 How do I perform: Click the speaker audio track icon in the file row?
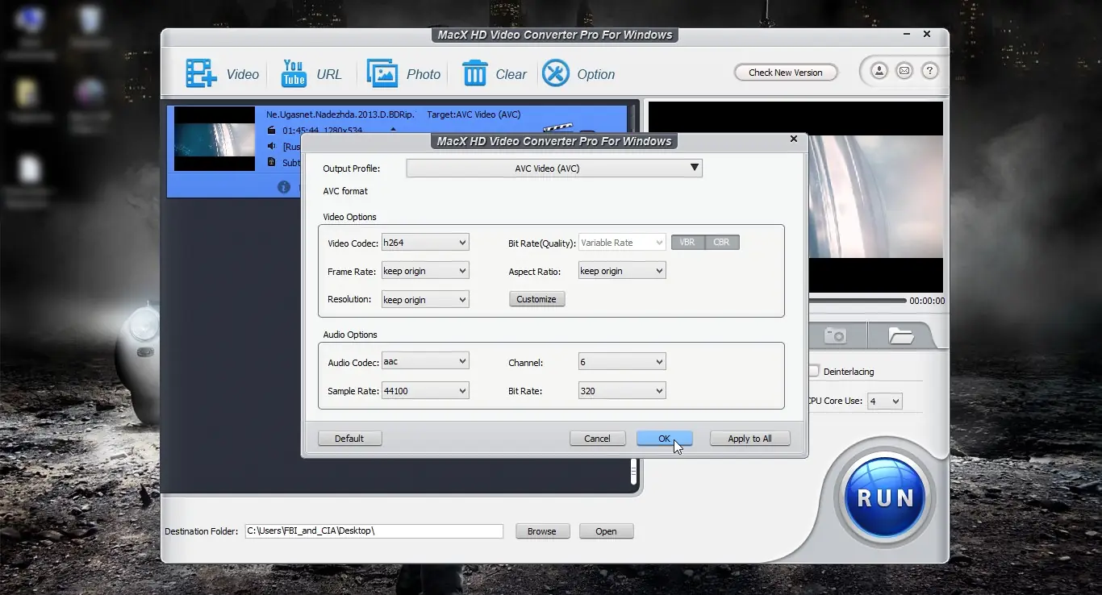(272, 146)
